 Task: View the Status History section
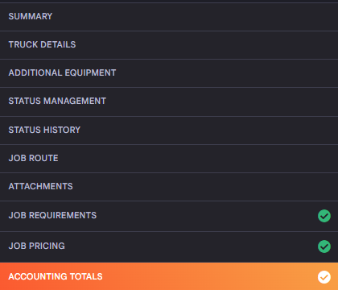[169, 130]
